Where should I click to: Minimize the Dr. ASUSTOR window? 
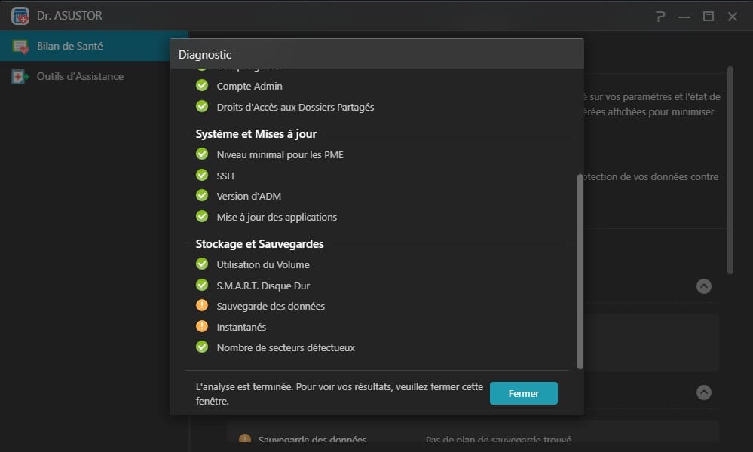pyautogui.click(x=684, y=17)
